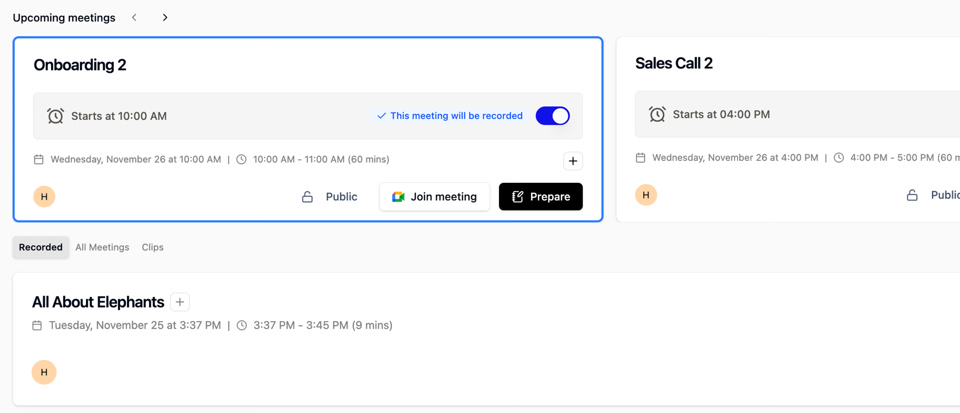Click 'Tuesday, November 25 at 3:37 PM' text
This screenshot has width=960, height=413.
pos(135,326)
